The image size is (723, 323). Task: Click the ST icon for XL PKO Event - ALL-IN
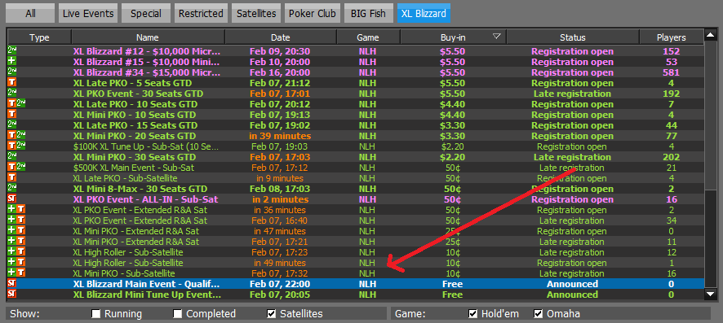point(12,199)
